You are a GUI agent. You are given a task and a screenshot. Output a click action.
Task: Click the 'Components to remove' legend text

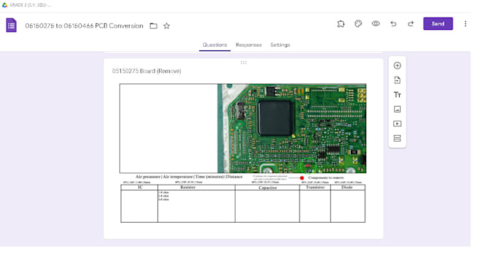[x=326, y=177]
